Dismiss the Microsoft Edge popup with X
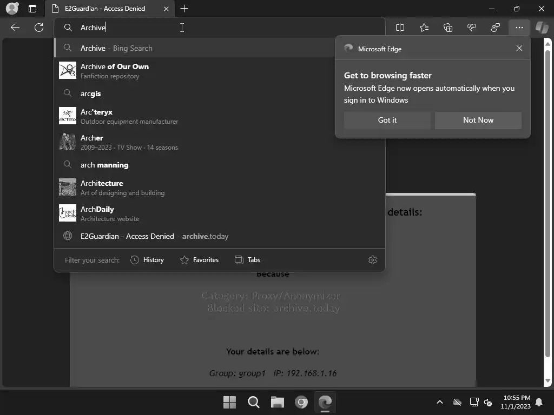Screen dimensions: 554x415 [x=519, y=48]
